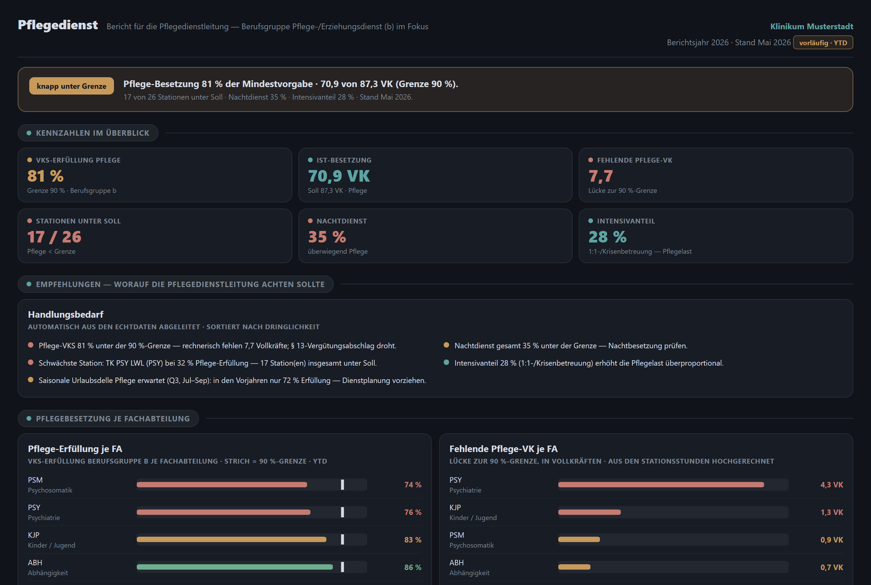871x585 pixels.
Task: Click the orange dot beside Nachtdienst recommendation
Action: [x=446, y=345]
